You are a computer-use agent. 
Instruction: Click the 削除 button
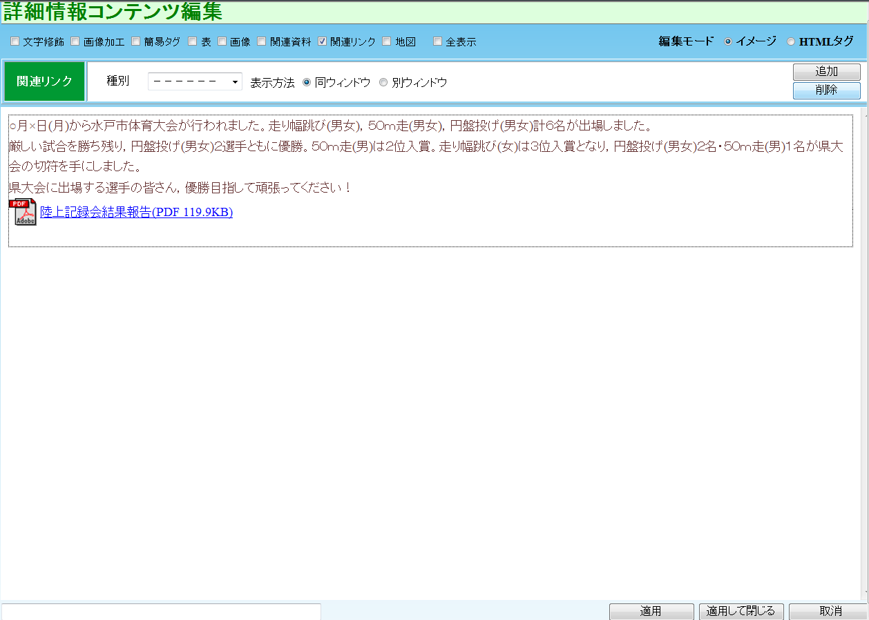point(826,90)
